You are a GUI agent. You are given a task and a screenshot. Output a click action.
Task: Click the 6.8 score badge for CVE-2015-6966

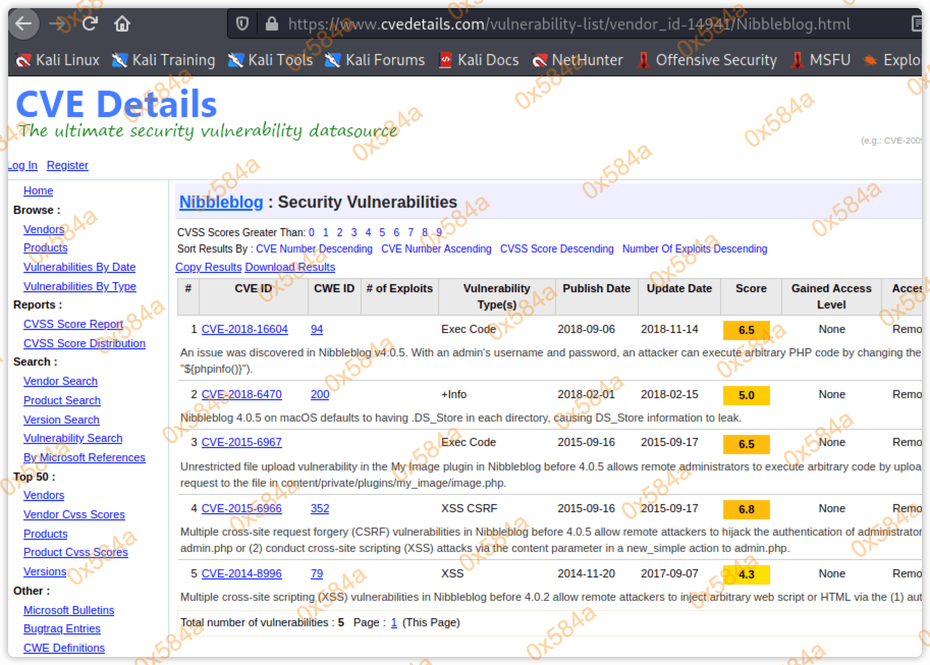pos(746,509)
